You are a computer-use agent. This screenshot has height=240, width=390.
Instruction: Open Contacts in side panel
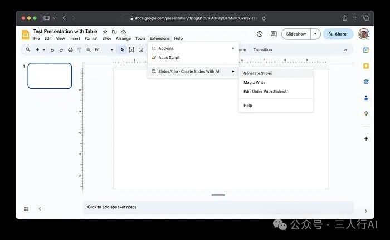[x=366, y=98]
